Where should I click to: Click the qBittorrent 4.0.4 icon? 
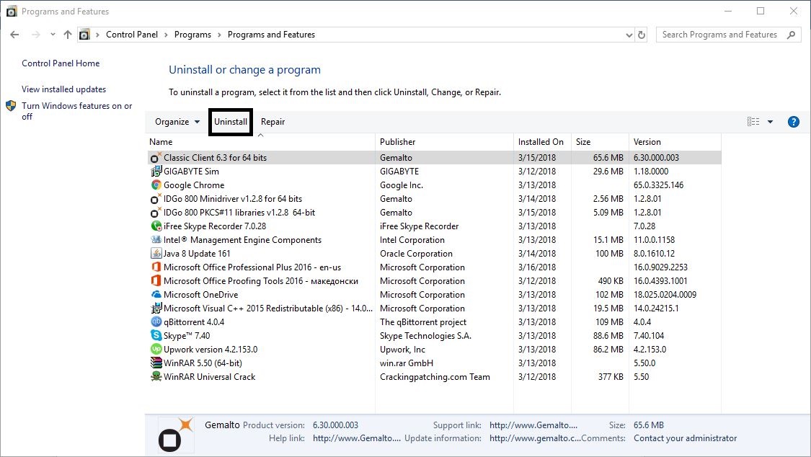pos(156,321)
